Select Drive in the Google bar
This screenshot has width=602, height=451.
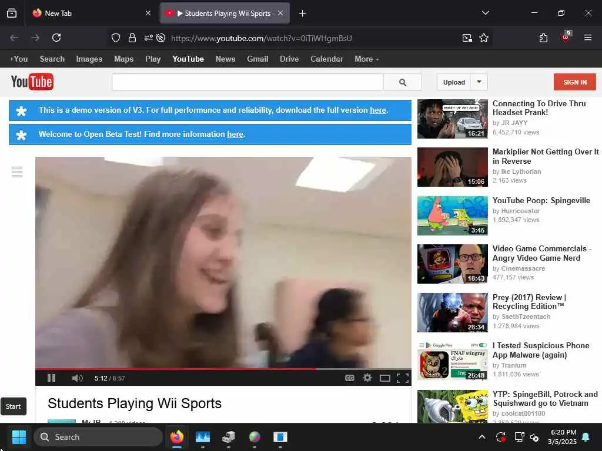pos(289,59)
